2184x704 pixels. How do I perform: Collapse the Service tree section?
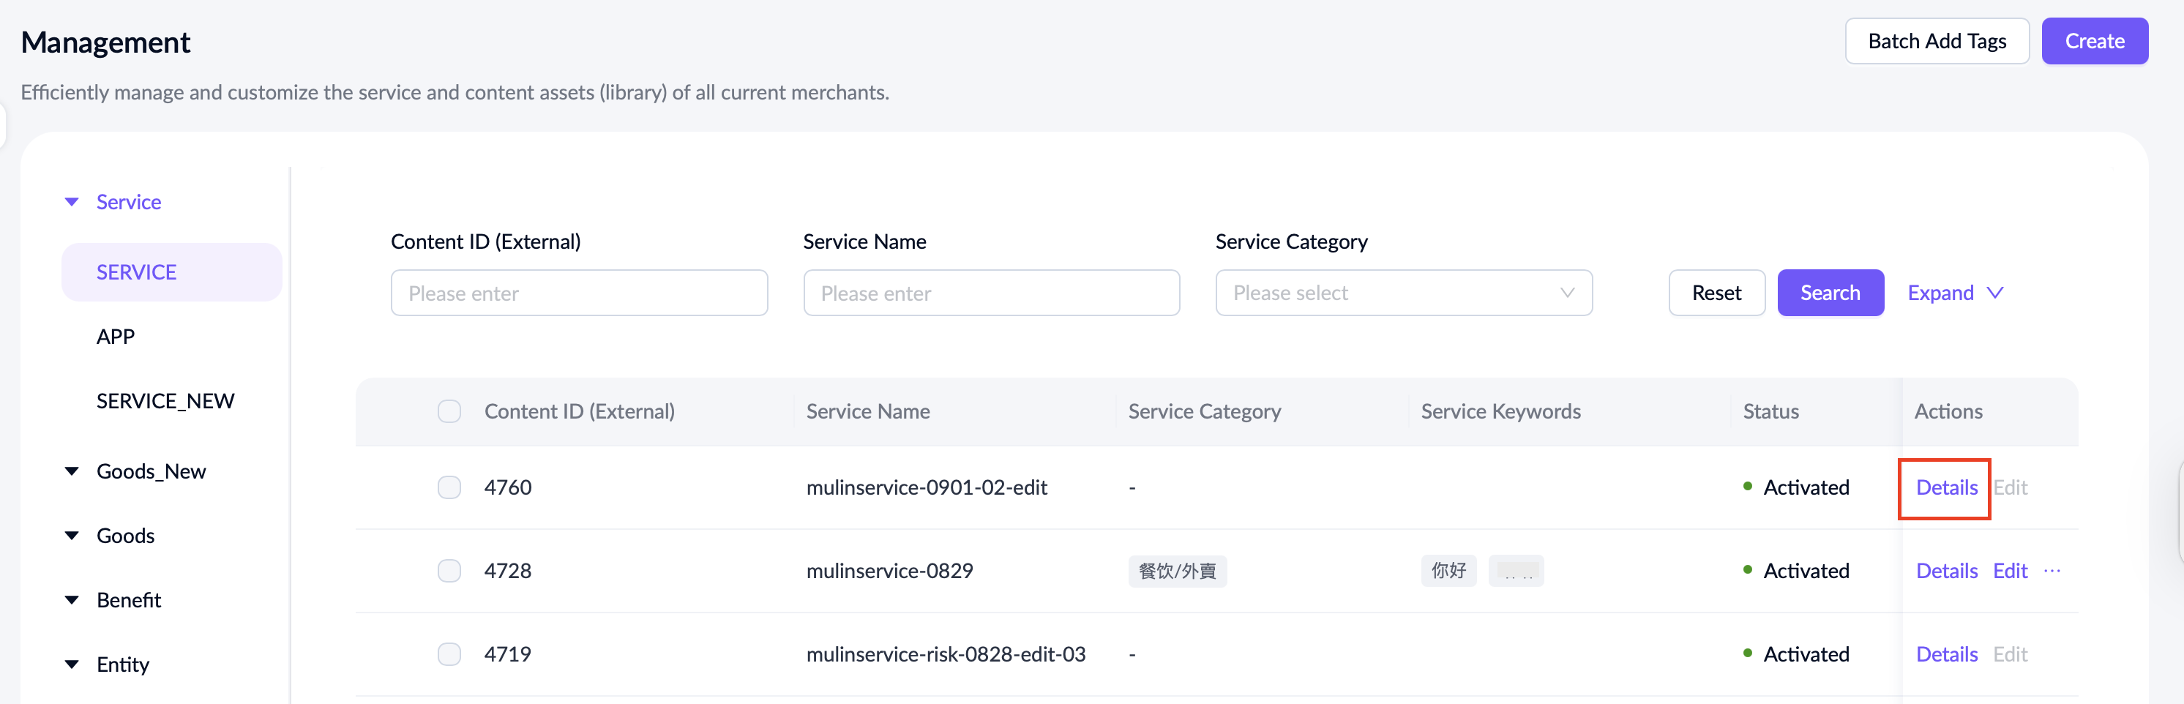pyautogui.click(x=72, y=202)
